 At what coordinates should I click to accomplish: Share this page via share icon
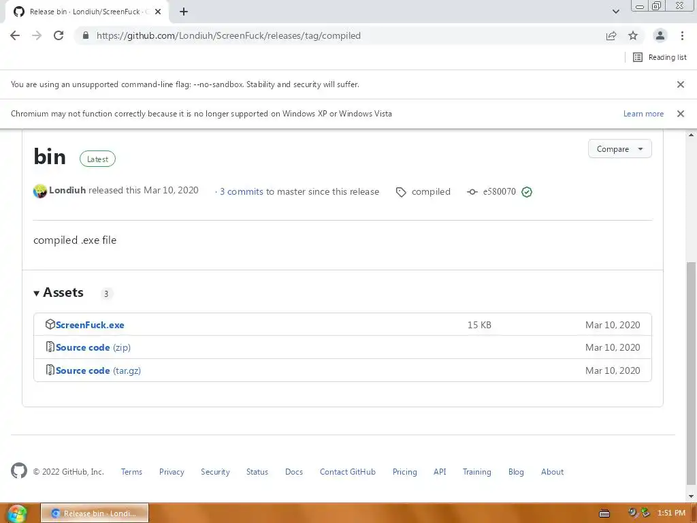pos(611,35)
